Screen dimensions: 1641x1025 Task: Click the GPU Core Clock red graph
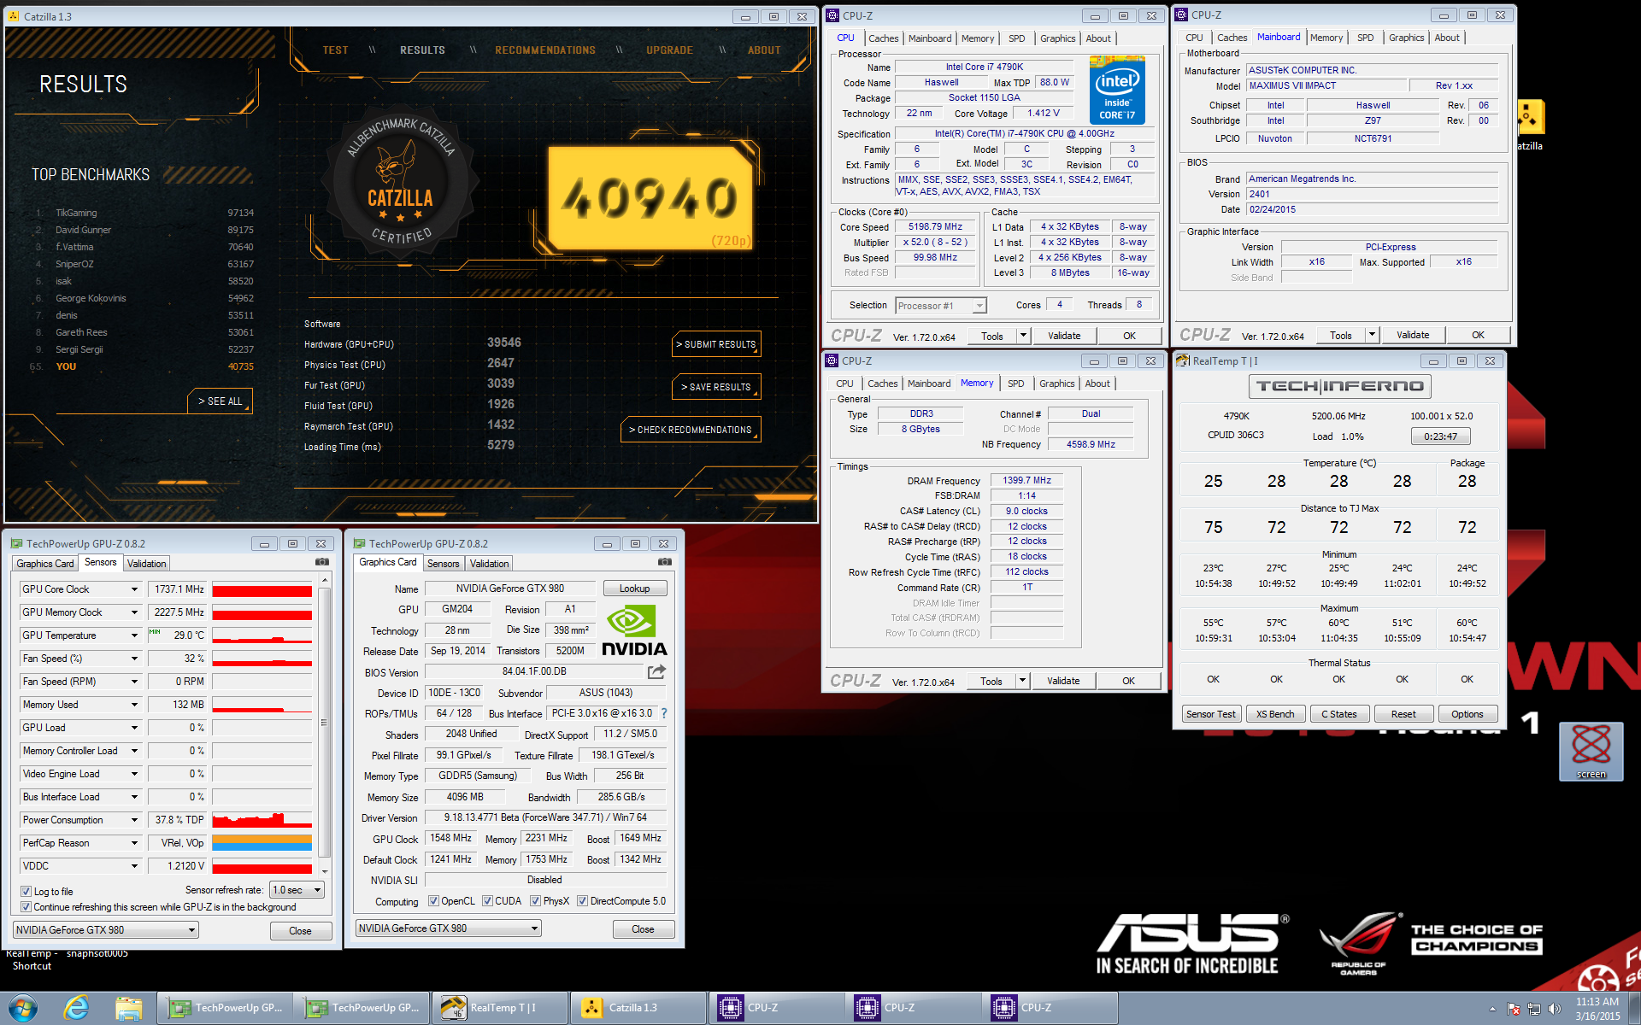(262, 589)
